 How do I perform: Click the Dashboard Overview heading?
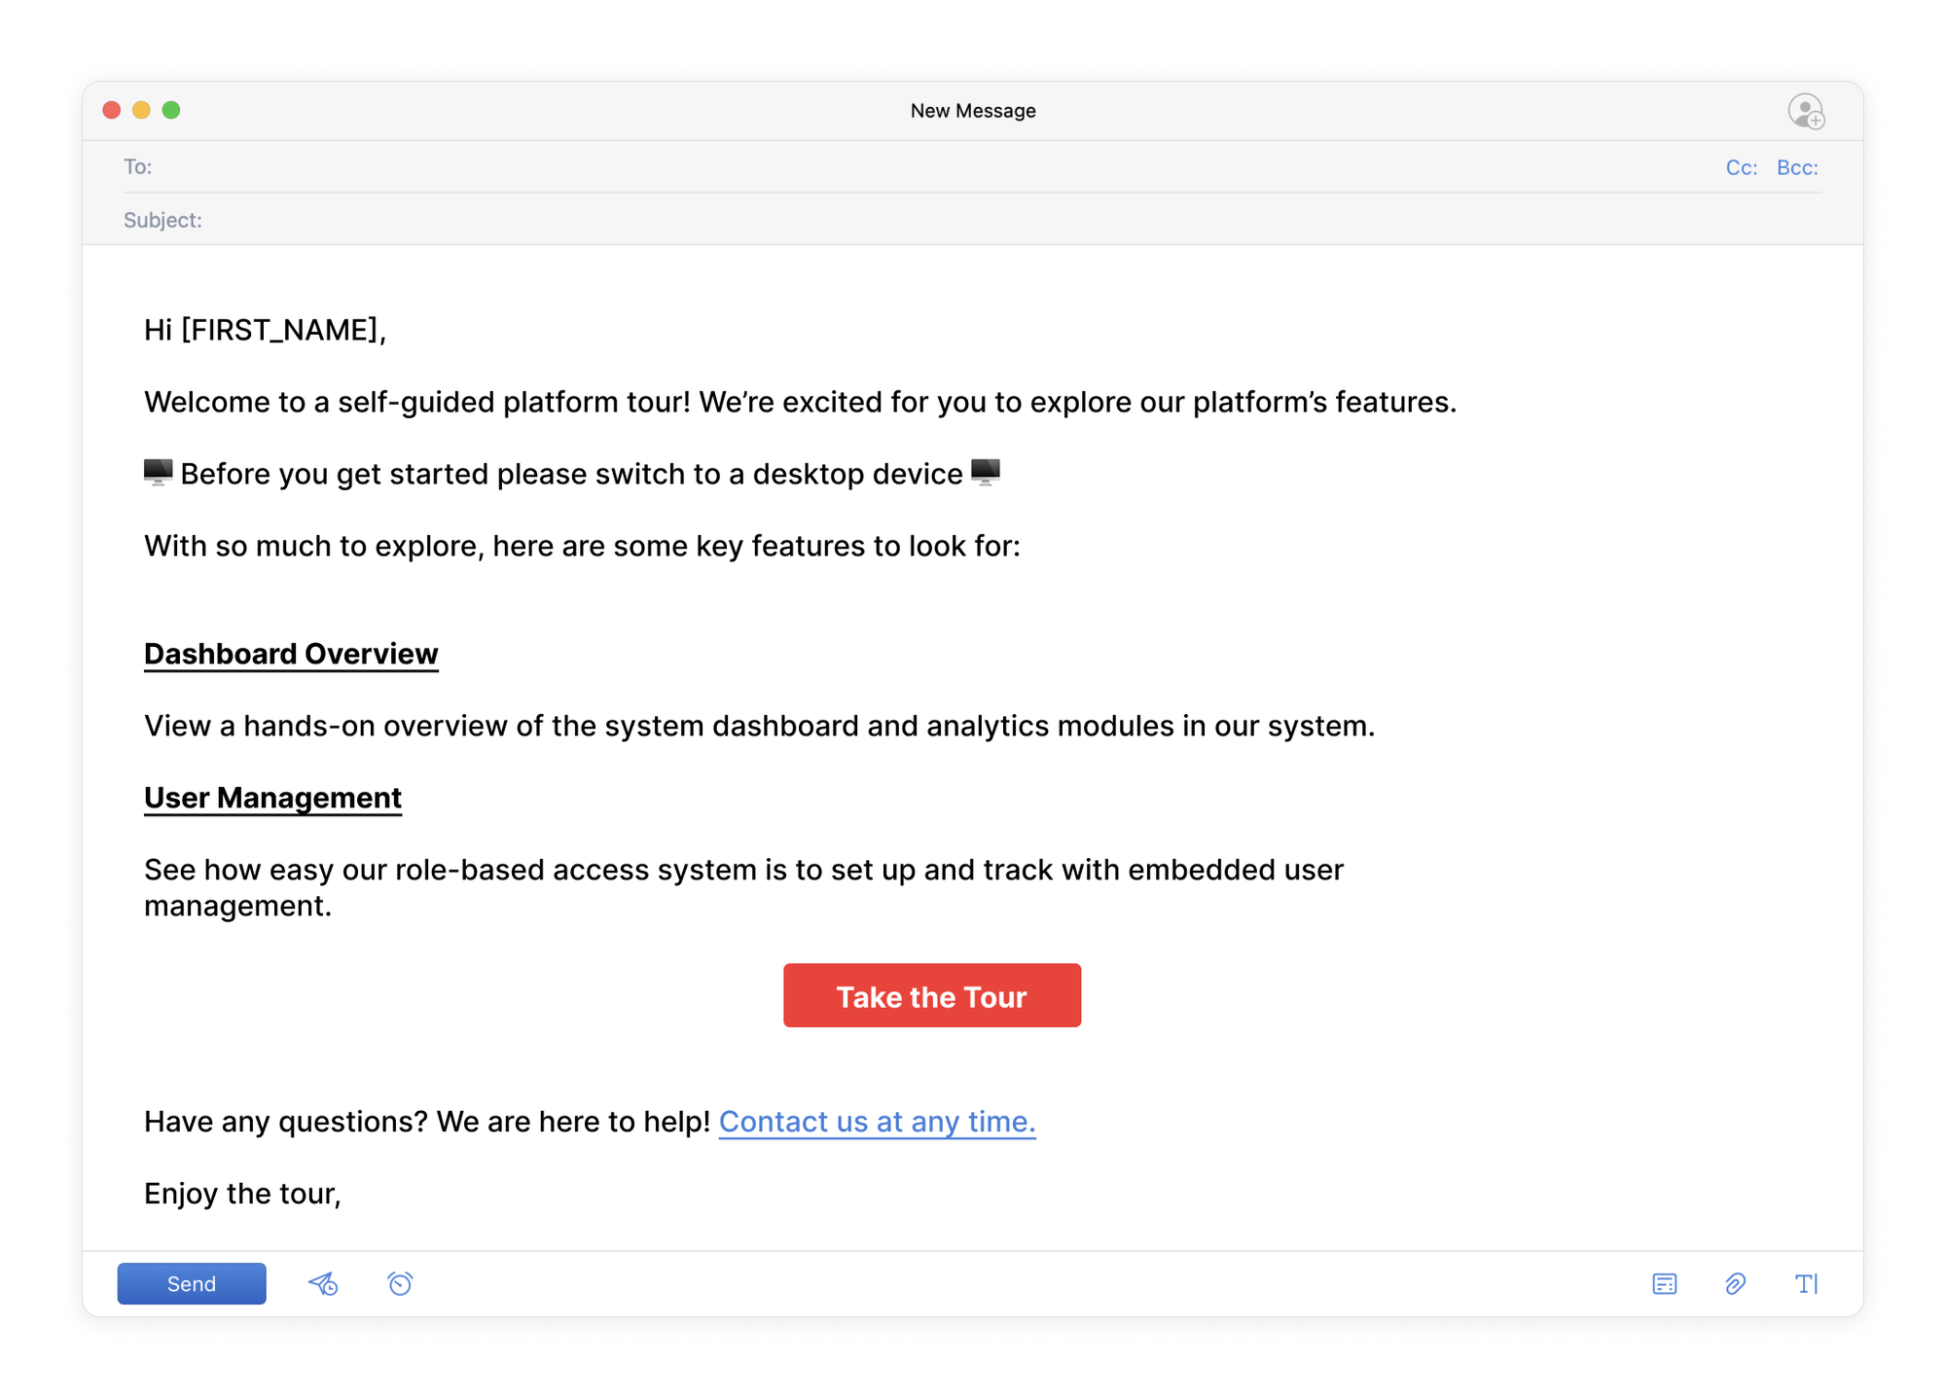[x=291, y=654]
